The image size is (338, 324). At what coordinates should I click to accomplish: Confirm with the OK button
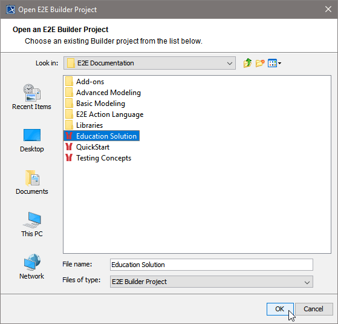[280, 309]
